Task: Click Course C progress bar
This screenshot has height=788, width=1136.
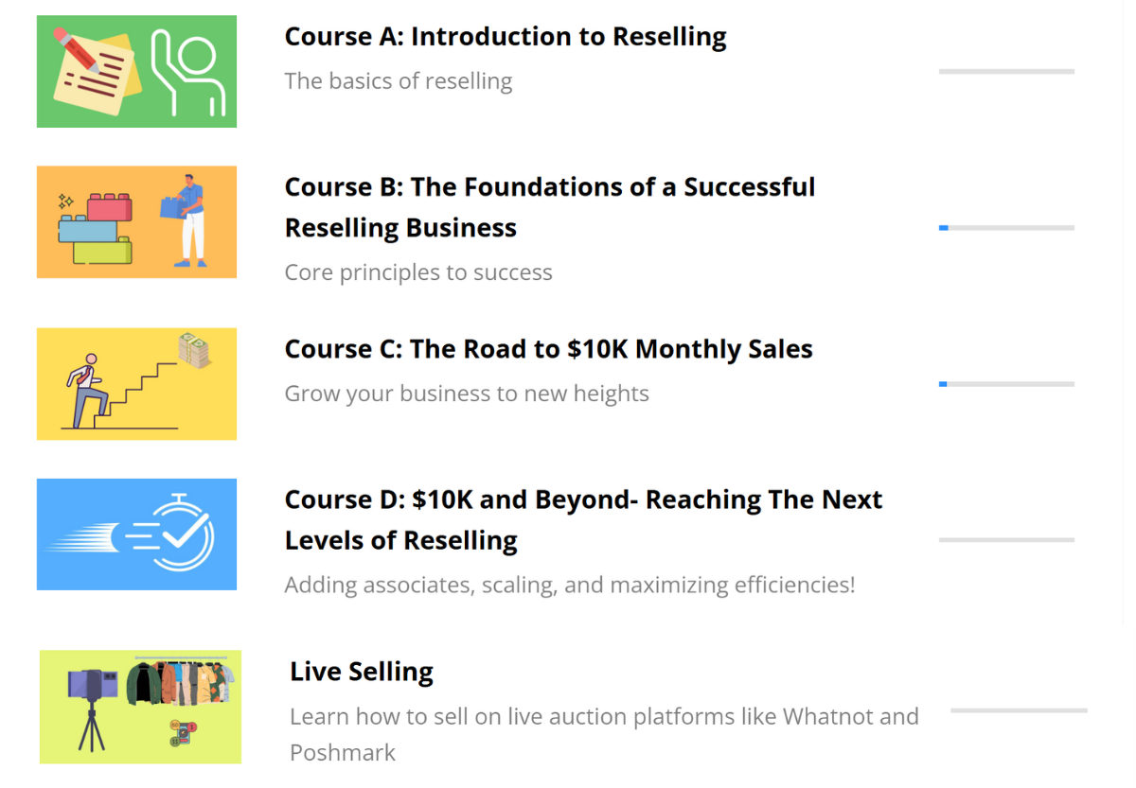Action: (1006, 384)
